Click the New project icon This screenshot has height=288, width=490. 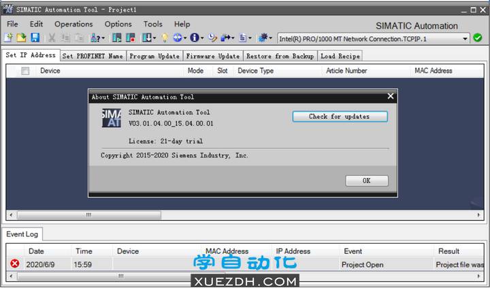pos(8,38)
